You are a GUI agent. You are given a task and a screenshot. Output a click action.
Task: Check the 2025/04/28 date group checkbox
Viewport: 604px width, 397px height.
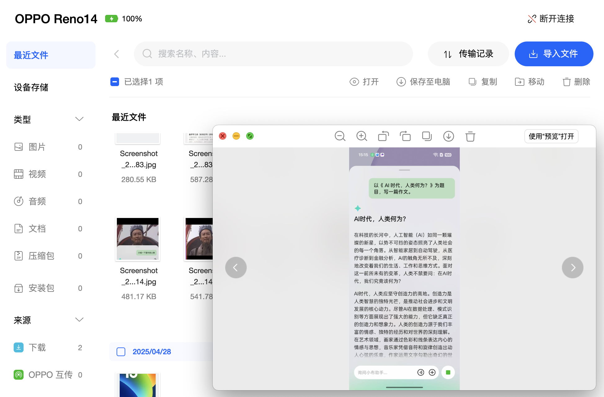point(121,352)
